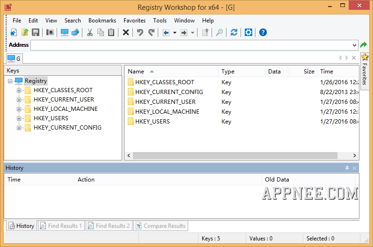
Task: Click the scrollbar right arrow
Action: [355, 155]
